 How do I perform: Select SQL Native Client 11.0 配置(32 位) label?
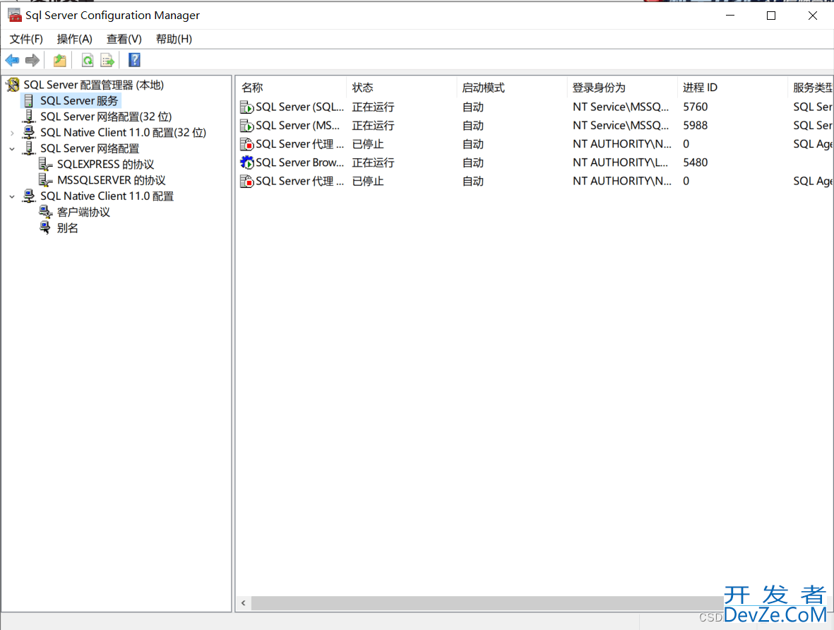tap(123, 133)
